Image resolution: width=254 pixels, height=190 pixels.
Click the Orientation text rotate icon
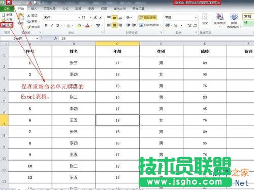click(129, 17)
